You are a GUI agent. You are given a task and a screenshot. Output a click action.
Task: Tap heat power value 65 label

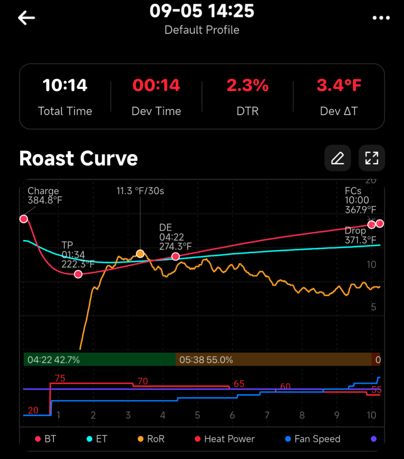[239, 384]
